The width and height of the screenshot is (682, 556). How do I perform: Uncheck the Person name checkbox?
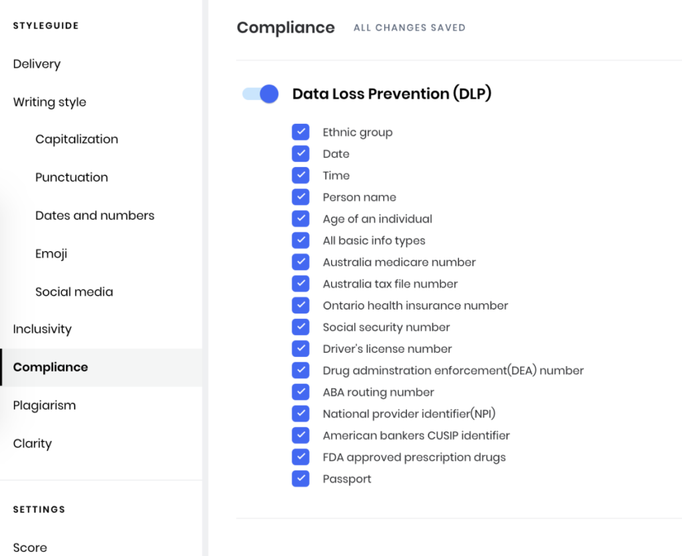300,197
